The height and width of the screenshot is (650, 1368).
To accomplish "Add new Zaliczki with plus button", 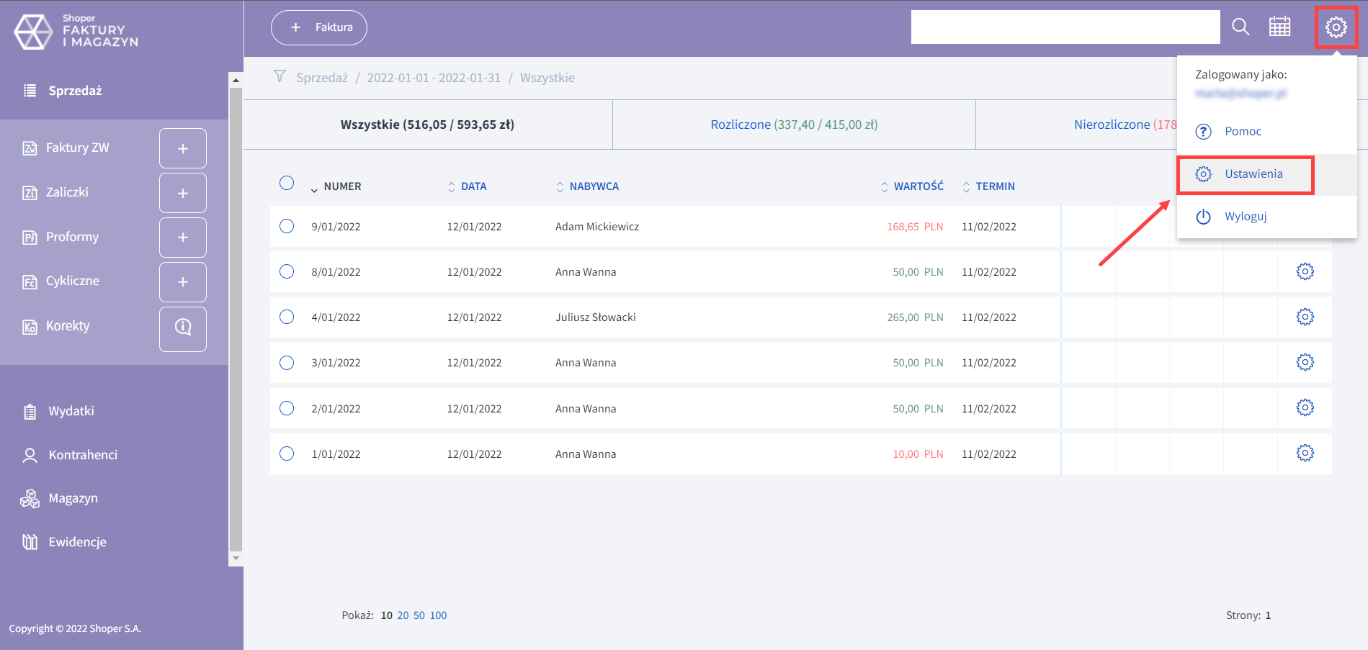I will [183, 193].
